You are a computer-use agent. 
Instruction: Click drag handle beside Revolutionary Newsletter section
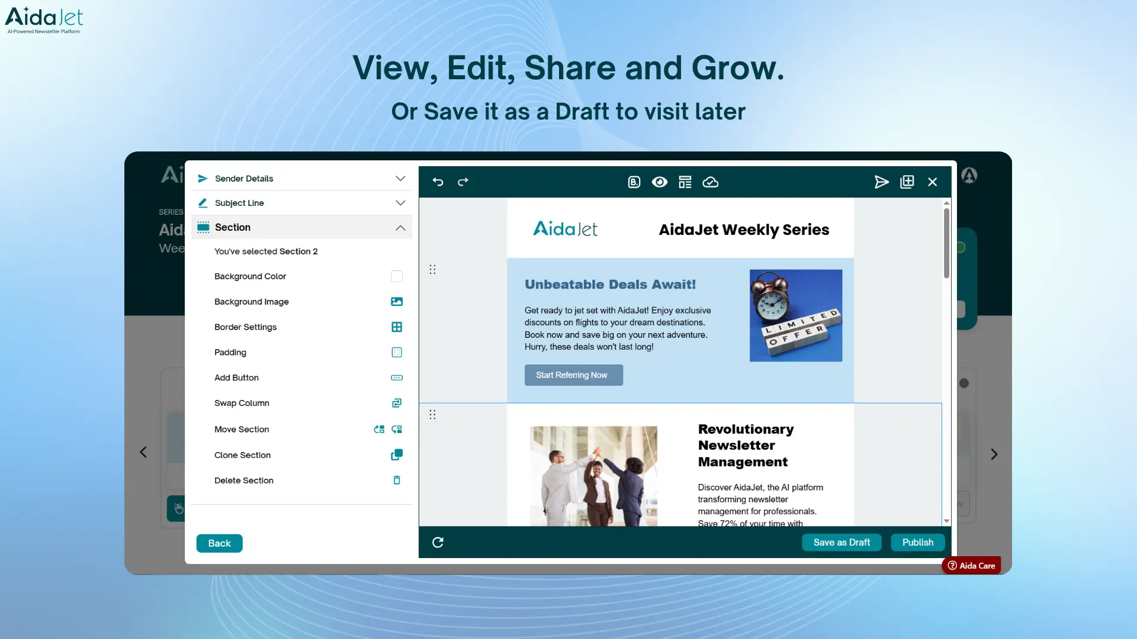432,415
